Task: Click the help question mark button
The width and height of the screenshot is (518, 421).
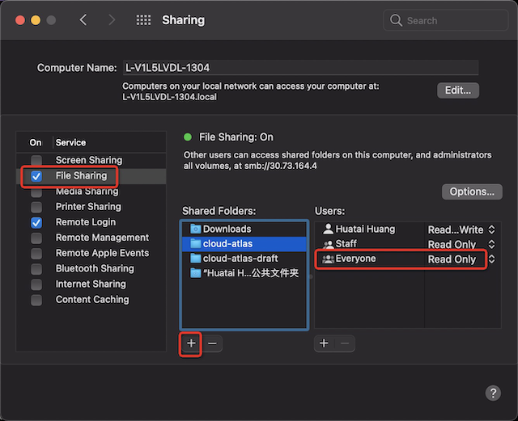Action: tap(492, 393)
